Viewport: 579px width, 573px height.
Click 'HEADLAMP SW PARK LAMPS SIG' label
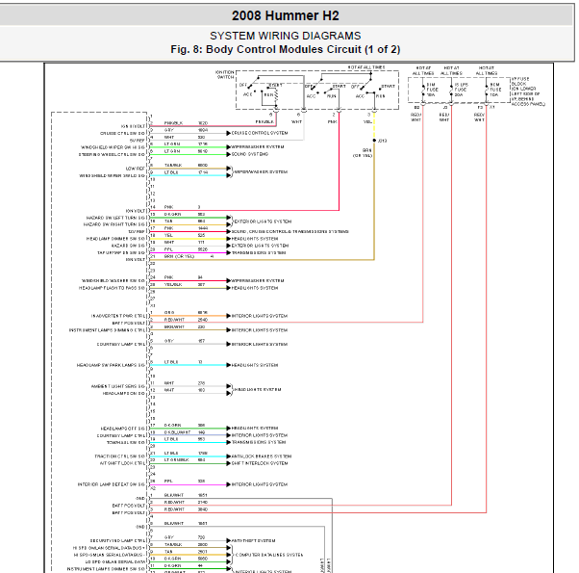pyautogui.click(x=111, y=365)
